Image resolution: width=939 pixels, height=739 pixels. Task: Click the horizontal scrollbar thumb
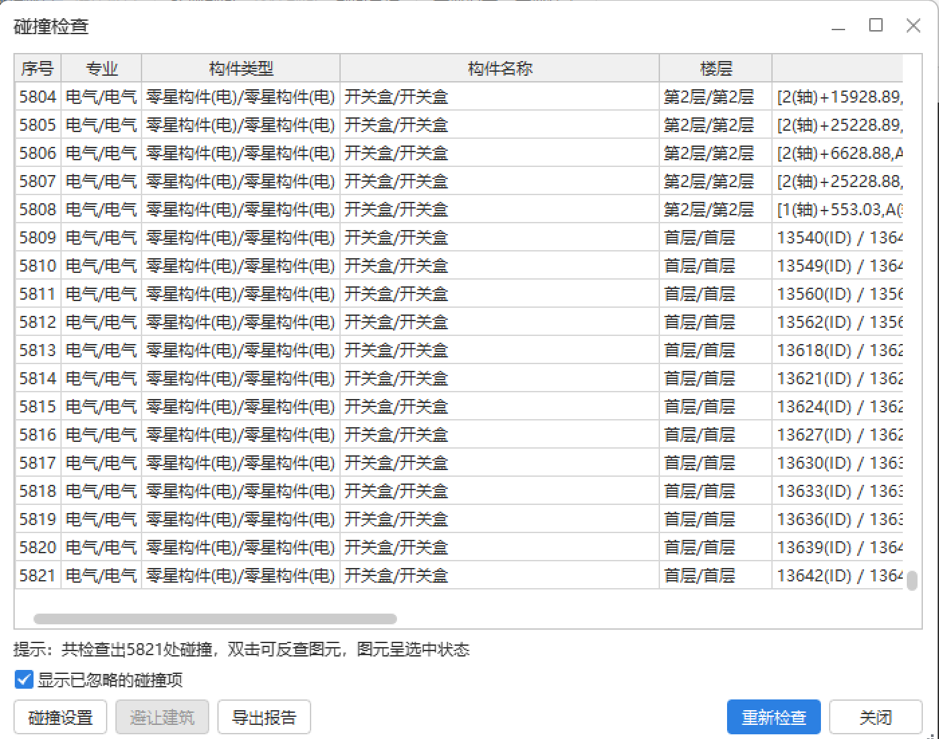click(215, 619)
